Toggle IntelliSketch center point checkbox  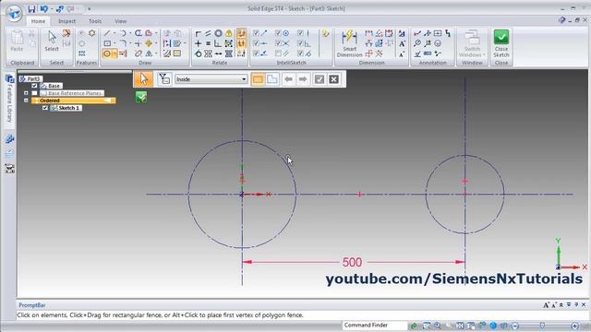pyautogui.click(x=278, y=33)
